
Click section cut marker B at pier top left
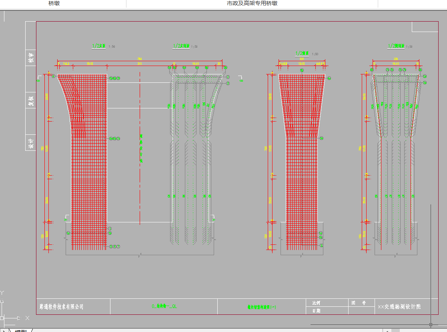coord(38,78)
